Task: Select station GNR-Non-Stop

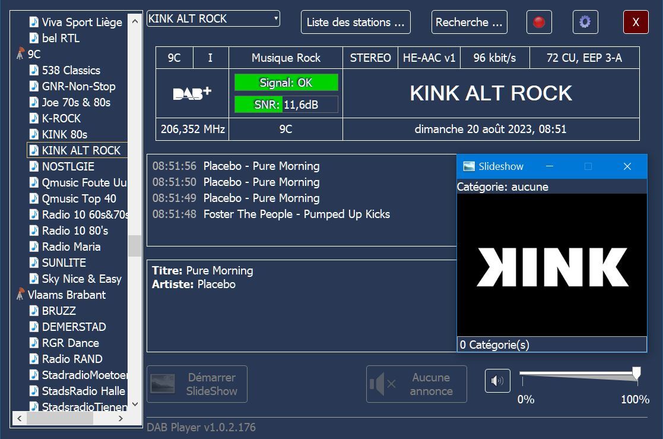Action: point(79,86)
